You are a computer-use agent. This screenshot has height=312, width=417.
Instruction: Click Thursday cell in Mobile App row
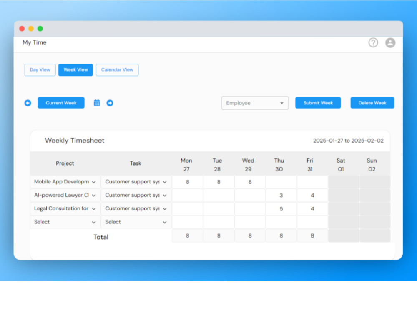[x=281, y=182]
